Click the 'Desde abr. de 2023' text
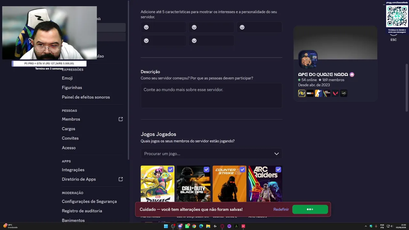Viewport: 409px width, 230px height. pyautogui.click(x=314, y=85)
